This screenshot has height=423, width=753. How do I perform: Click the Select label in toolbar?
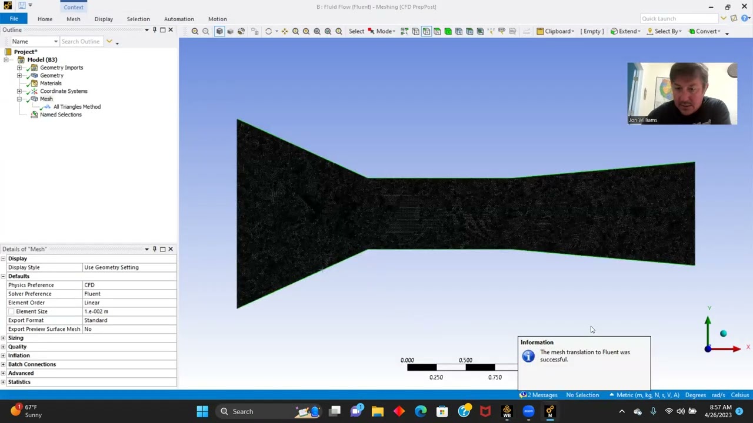tap(356, 31)
